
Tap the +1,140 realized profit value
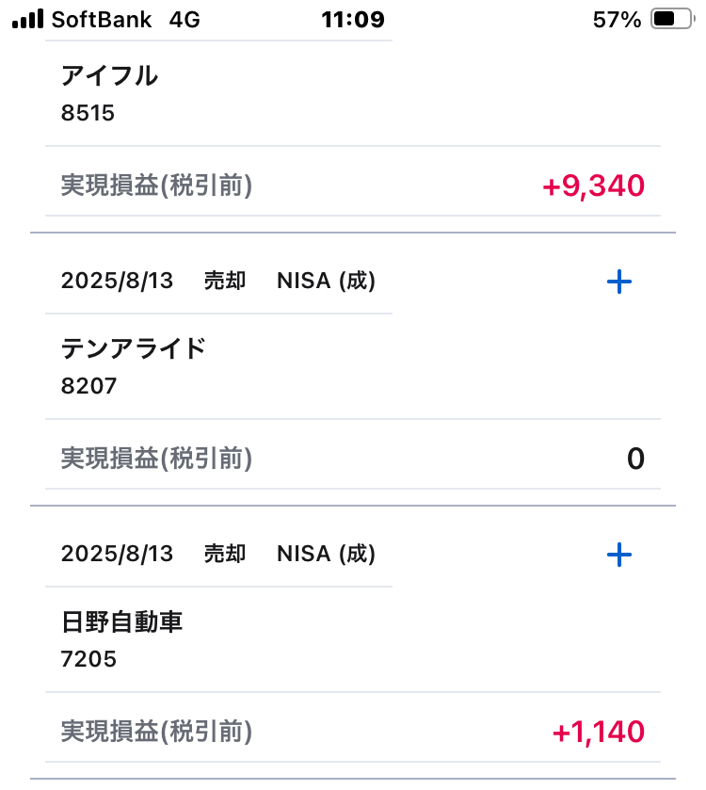click(x=599, y=732)
